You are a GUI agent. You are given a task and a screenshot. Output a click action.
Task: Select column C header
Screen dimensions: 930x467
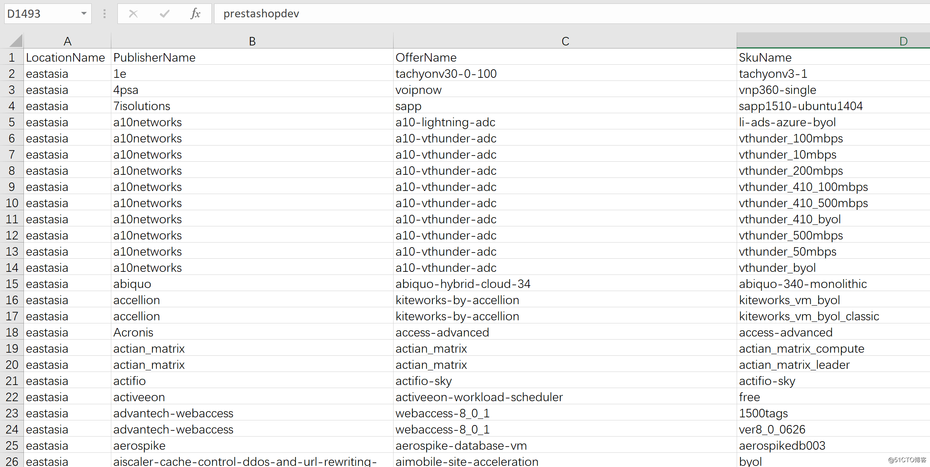565,41
